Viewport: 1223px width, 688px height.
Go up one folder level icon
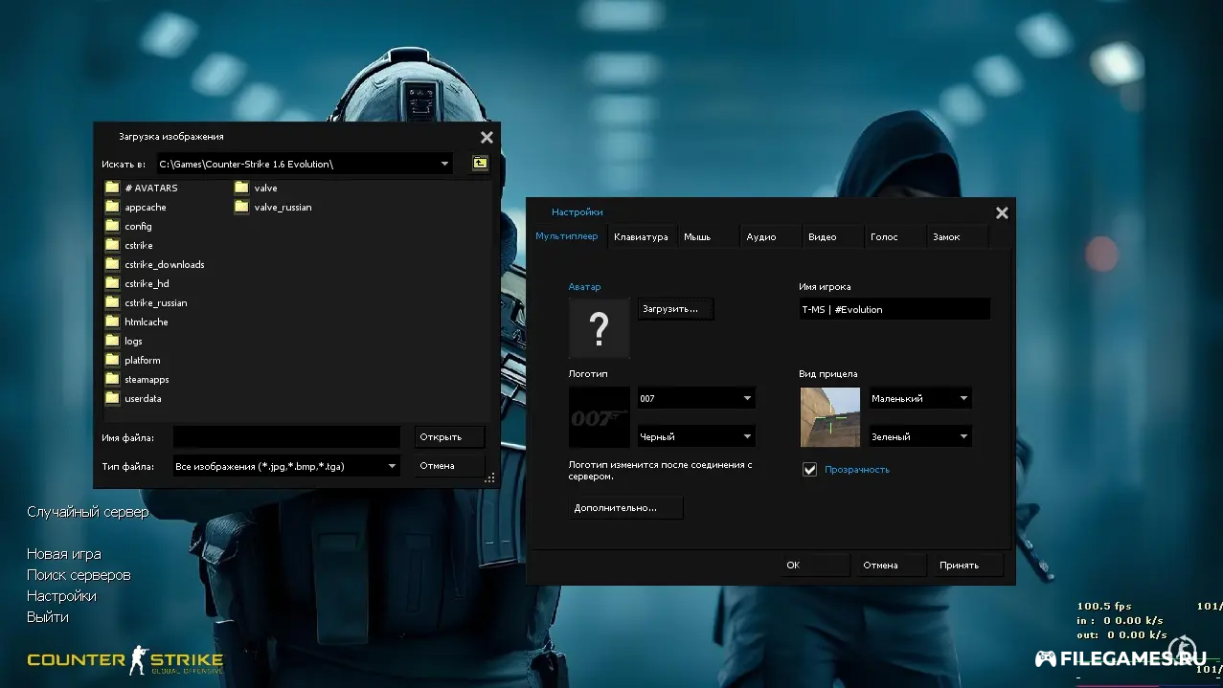point(480,164)
